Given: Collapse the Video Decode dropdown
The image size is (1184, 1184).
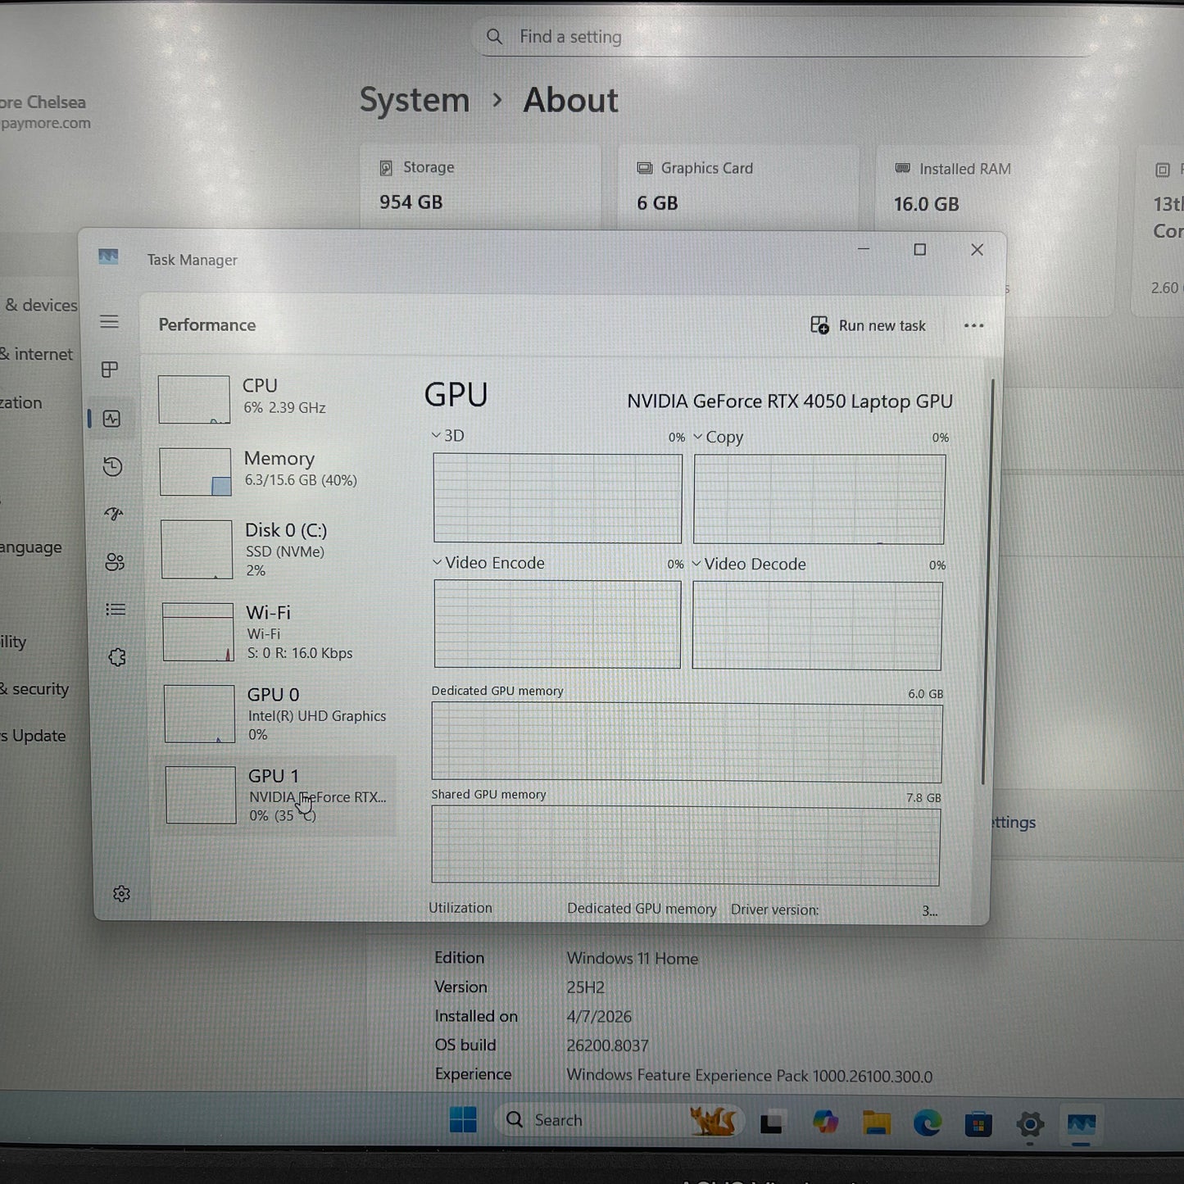Looking at the screenshot, I should pos(697,564).
